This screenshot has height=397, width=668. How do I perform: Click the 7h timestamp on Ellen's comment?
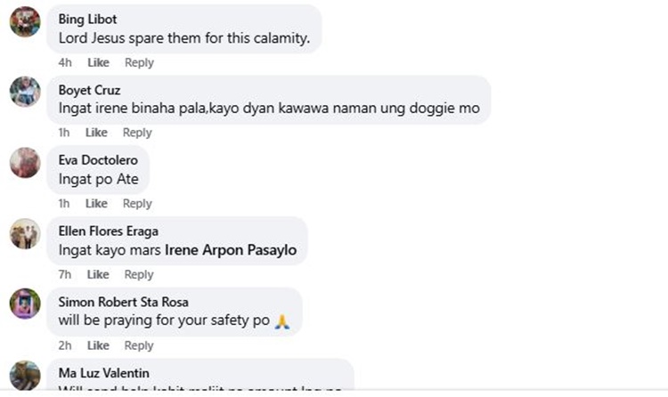click(x=65, y=274)
